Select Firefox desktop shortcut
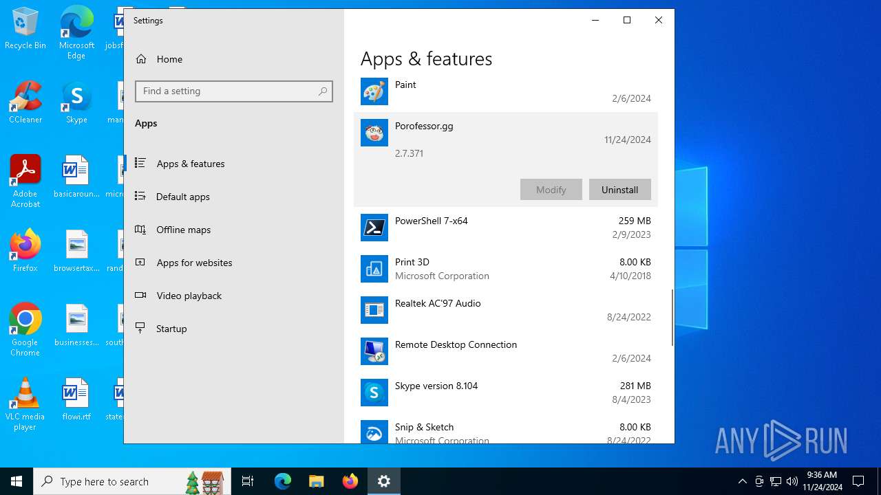The width and height of the screenshot is (881, 495). tap(25, 250)
